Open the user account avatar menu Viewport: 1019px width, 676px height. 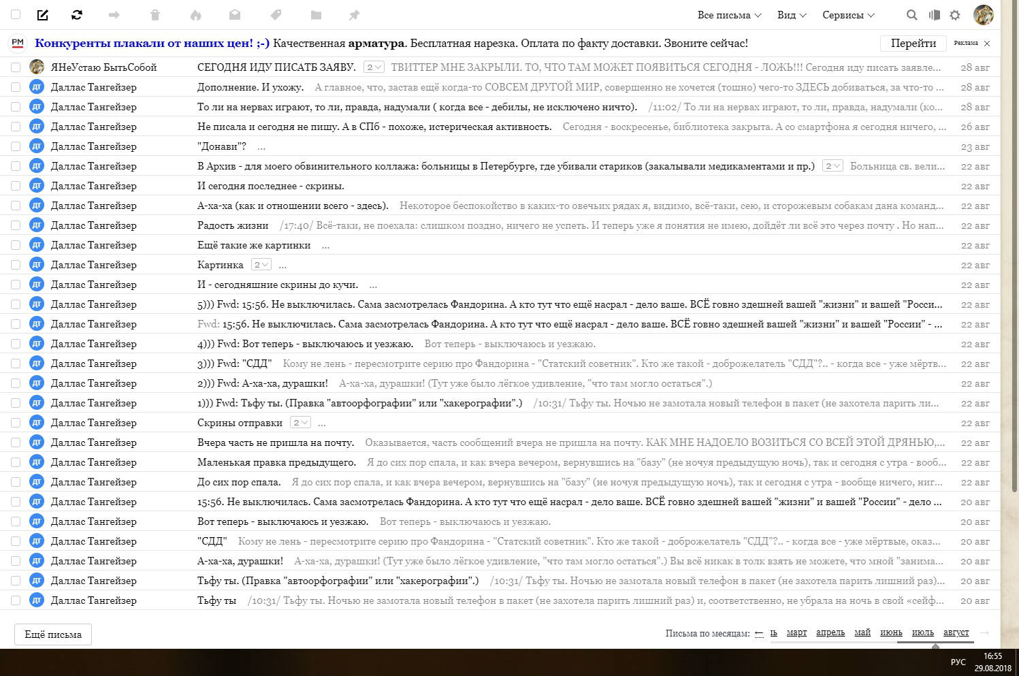(x=984, y=14)
